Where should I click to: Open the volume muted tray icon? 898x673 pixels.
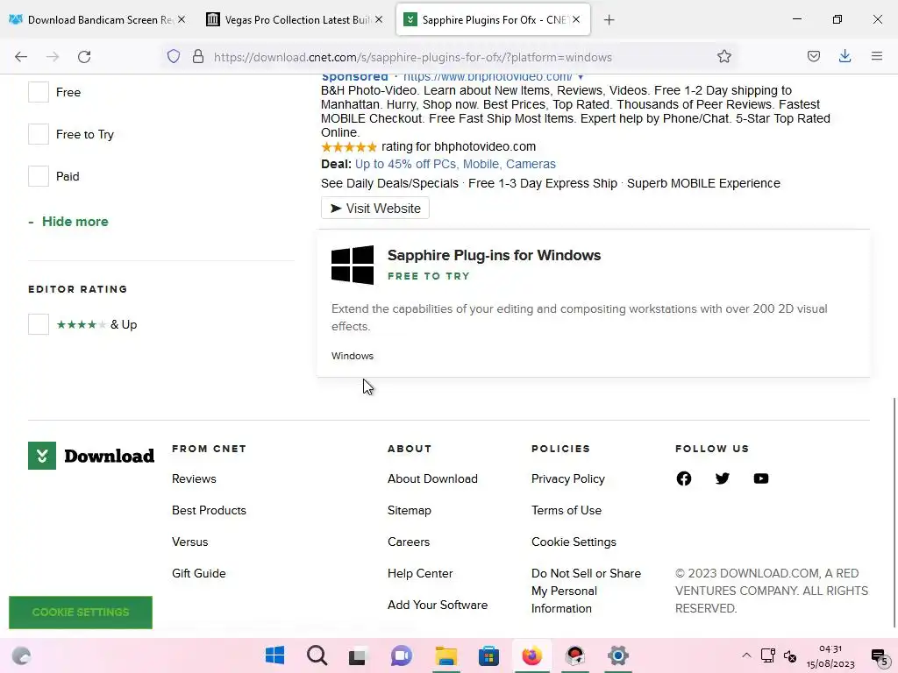point(790,655)
